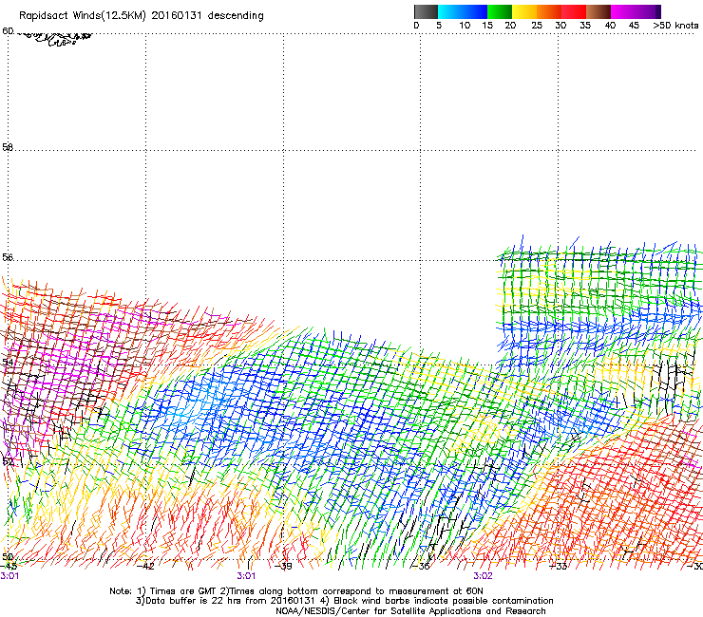Click the yellow 20-25 knots legend color
This screenshot has width=703, height=617.
pyautogui.click(x=524, y=11)
